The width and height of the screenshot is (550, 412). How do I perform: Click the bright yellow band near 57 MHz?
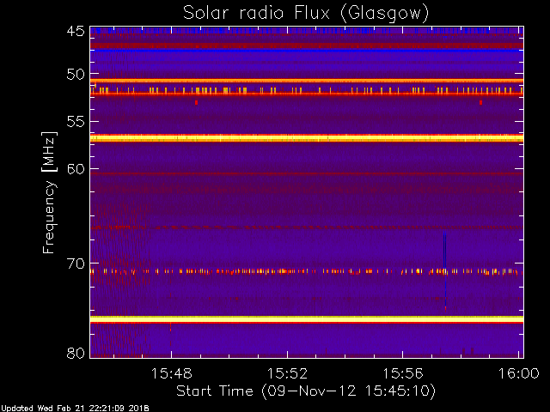click(x=307, y=138)
